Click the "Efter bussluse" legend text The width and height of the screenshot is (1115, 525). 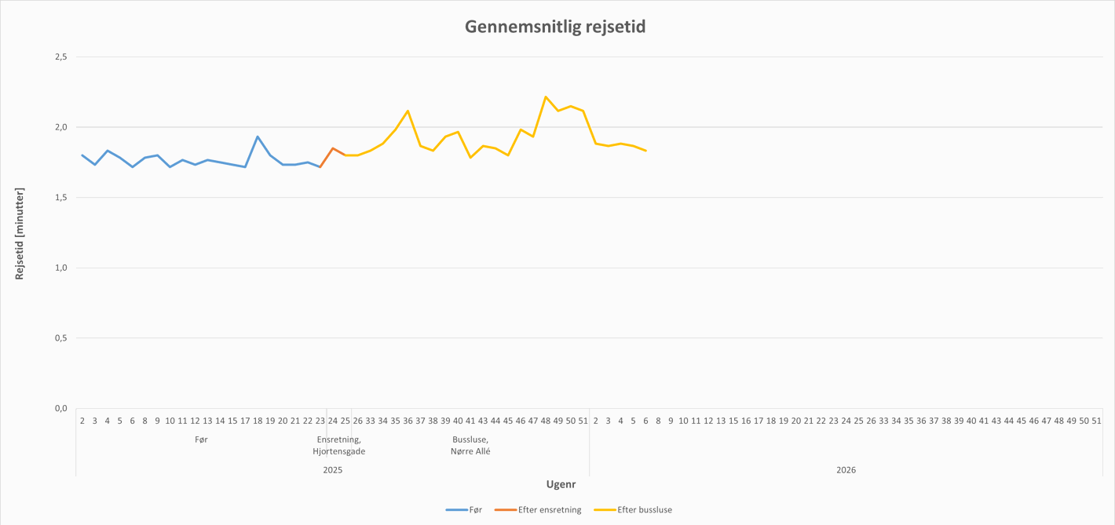tap(645, 510)
